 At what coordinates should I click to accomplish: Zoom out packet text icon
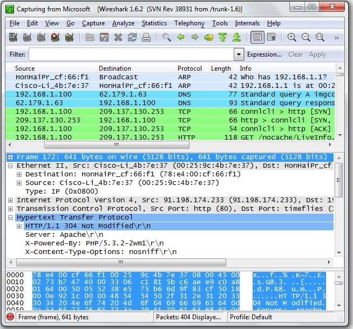pos(306,37)
